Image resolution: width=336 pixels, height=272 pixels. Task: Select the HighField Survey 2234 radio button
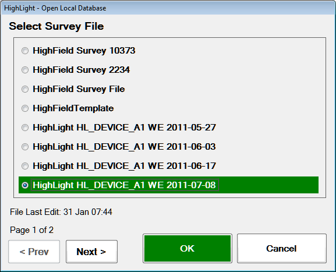pyautogui.click(x=25, y=70)
